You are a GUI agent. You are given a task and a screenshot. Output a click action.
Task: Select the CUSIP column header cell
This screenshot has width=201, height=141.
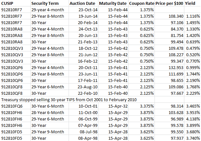[x=9, y=4]
